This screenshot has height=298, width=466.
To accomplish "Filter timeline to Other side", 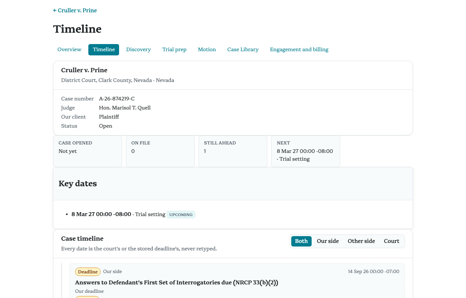I will [x=361, y=241].
